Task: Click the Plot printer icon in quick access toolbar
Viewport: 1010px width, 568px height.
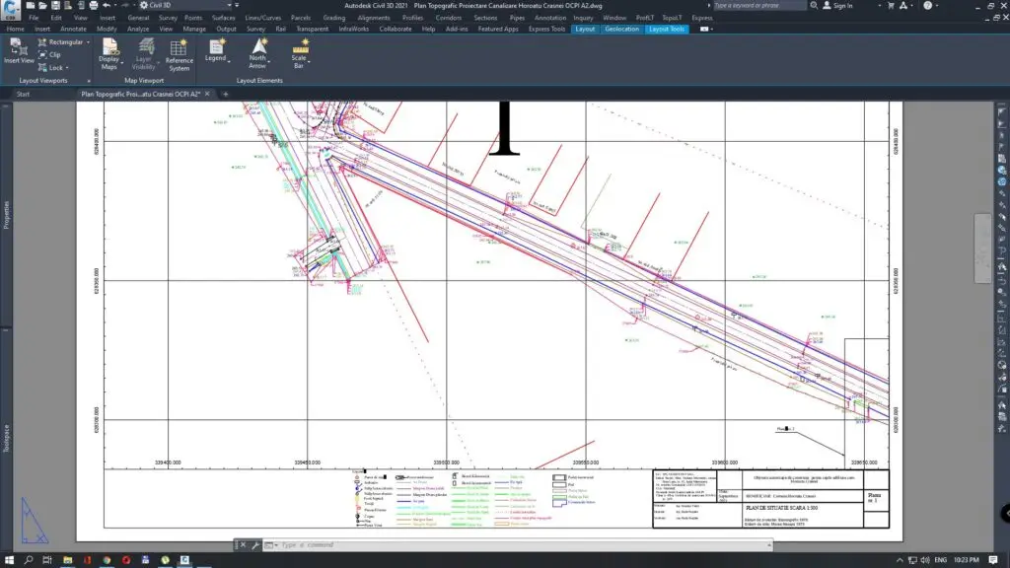Action: coord(94,5)
